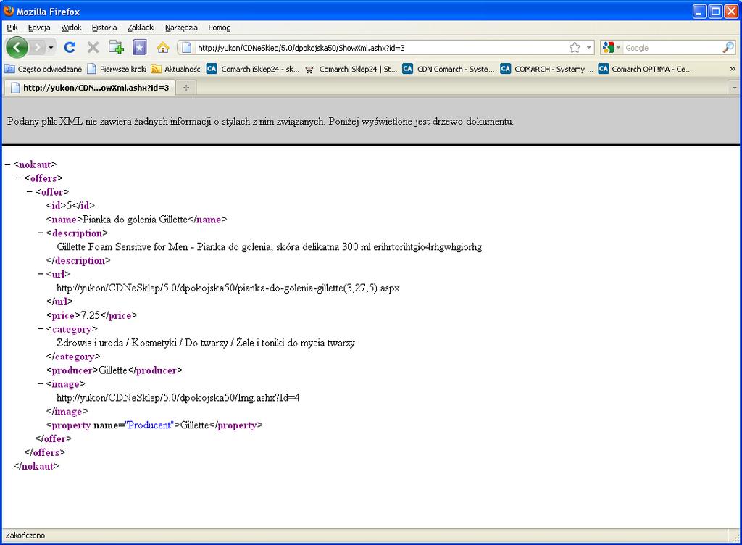The height and width of the screenshot is (545, 742).
Task: Open a new tab with the plus button
Action: pos(186,88)
